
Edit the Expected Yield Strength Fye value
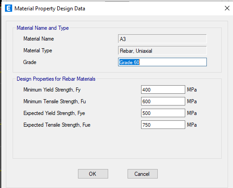163,113
